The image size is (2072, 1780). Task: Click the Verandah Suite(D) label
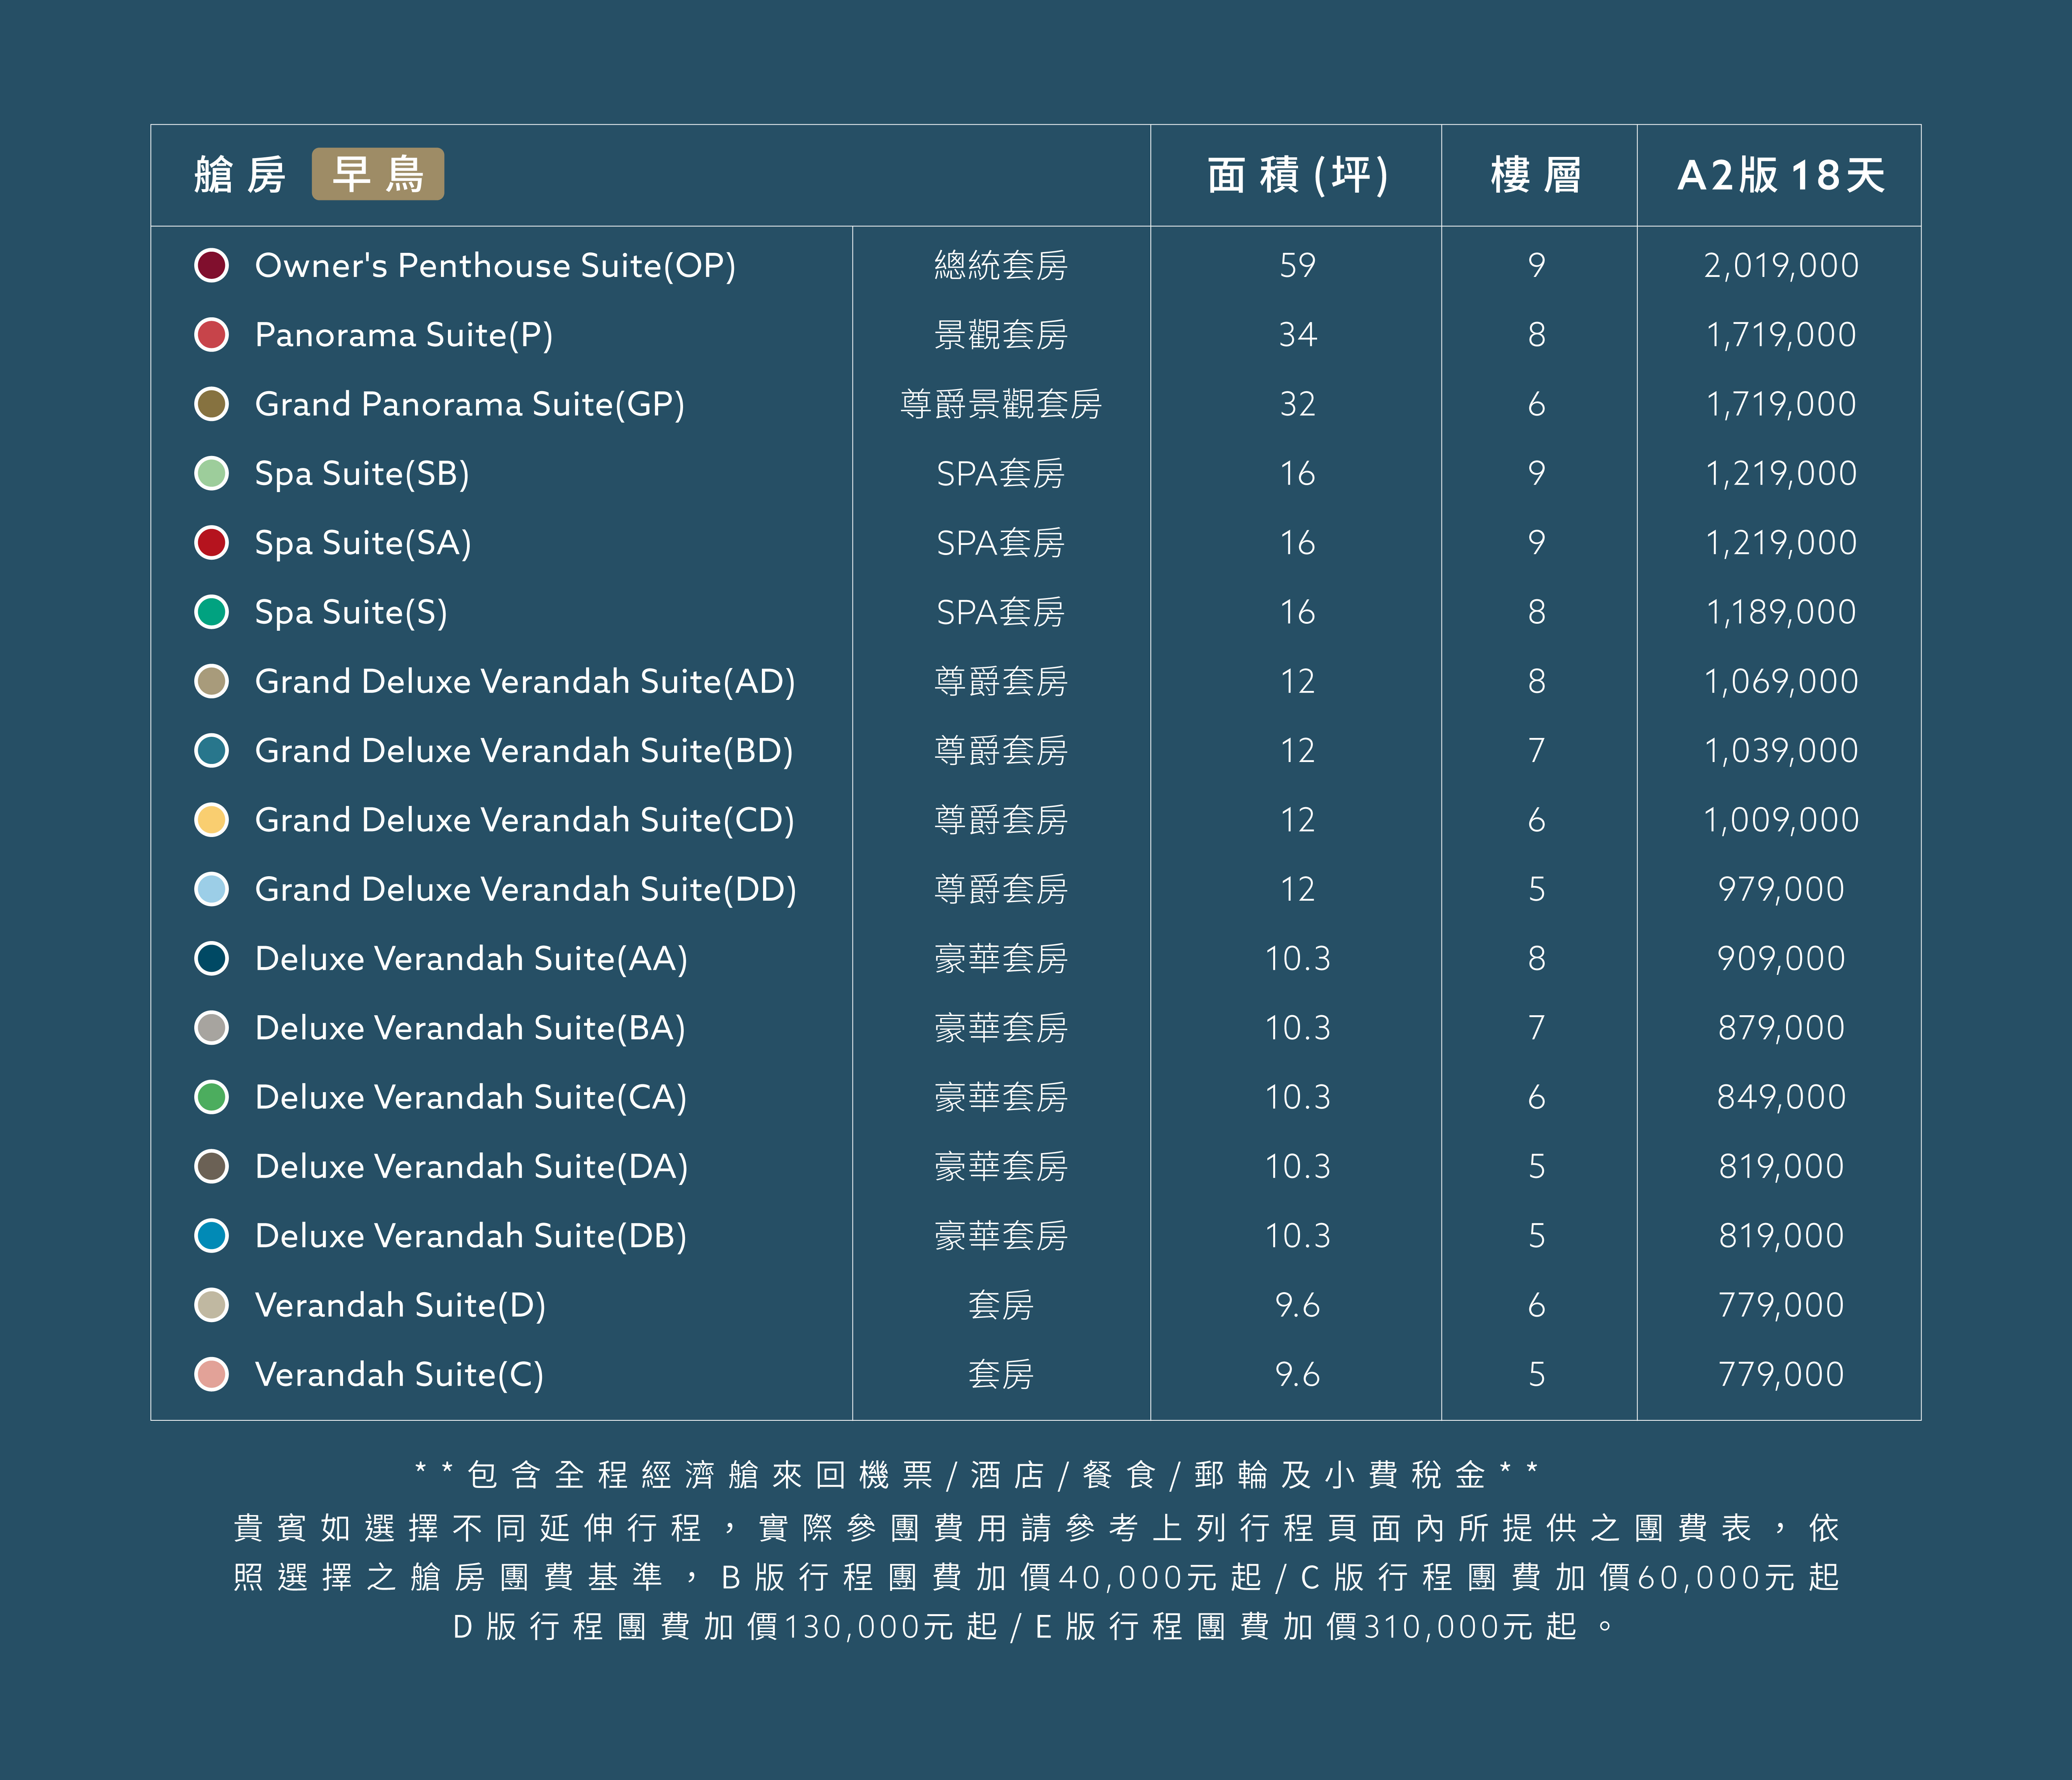click(400, 1305)
